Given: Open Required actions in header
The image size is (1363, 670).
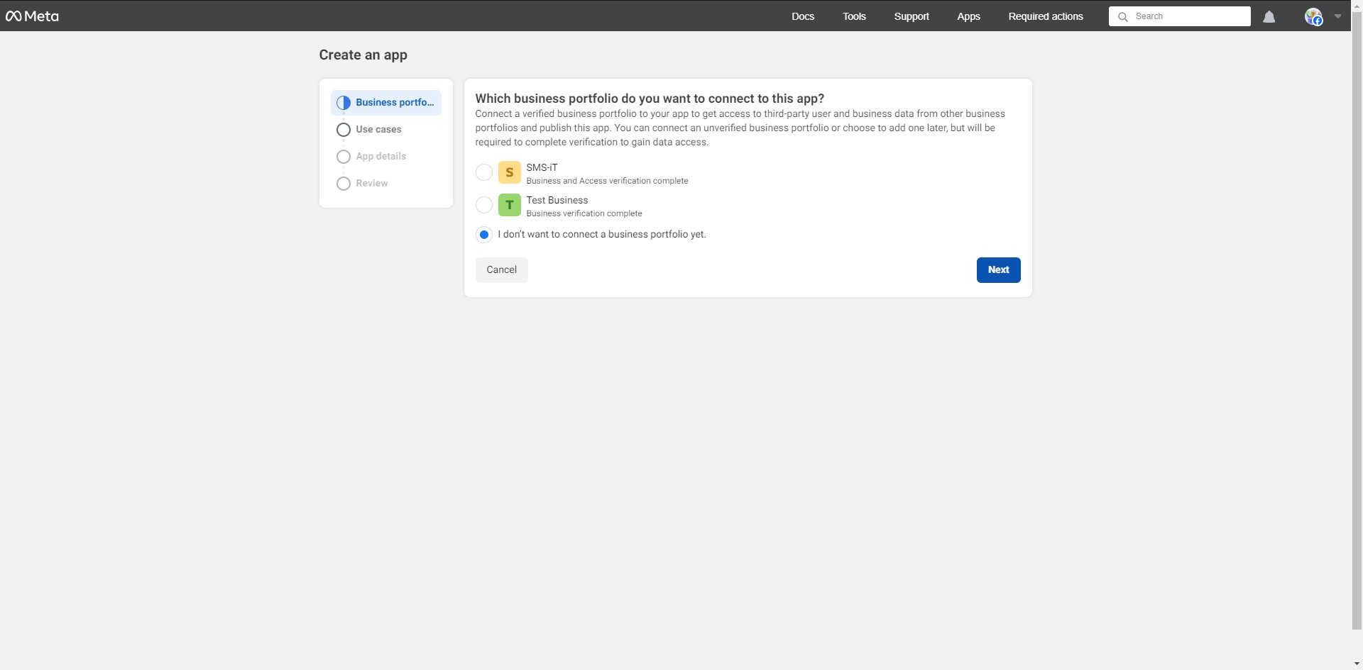Looking at the screenshot, I should [x=1045, y=16].
